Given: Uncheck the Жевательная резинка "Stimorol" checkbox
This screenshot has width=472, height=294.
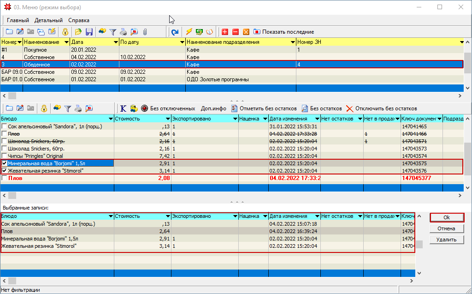Looking at the screenshot, I should click(x=4, y=171).
